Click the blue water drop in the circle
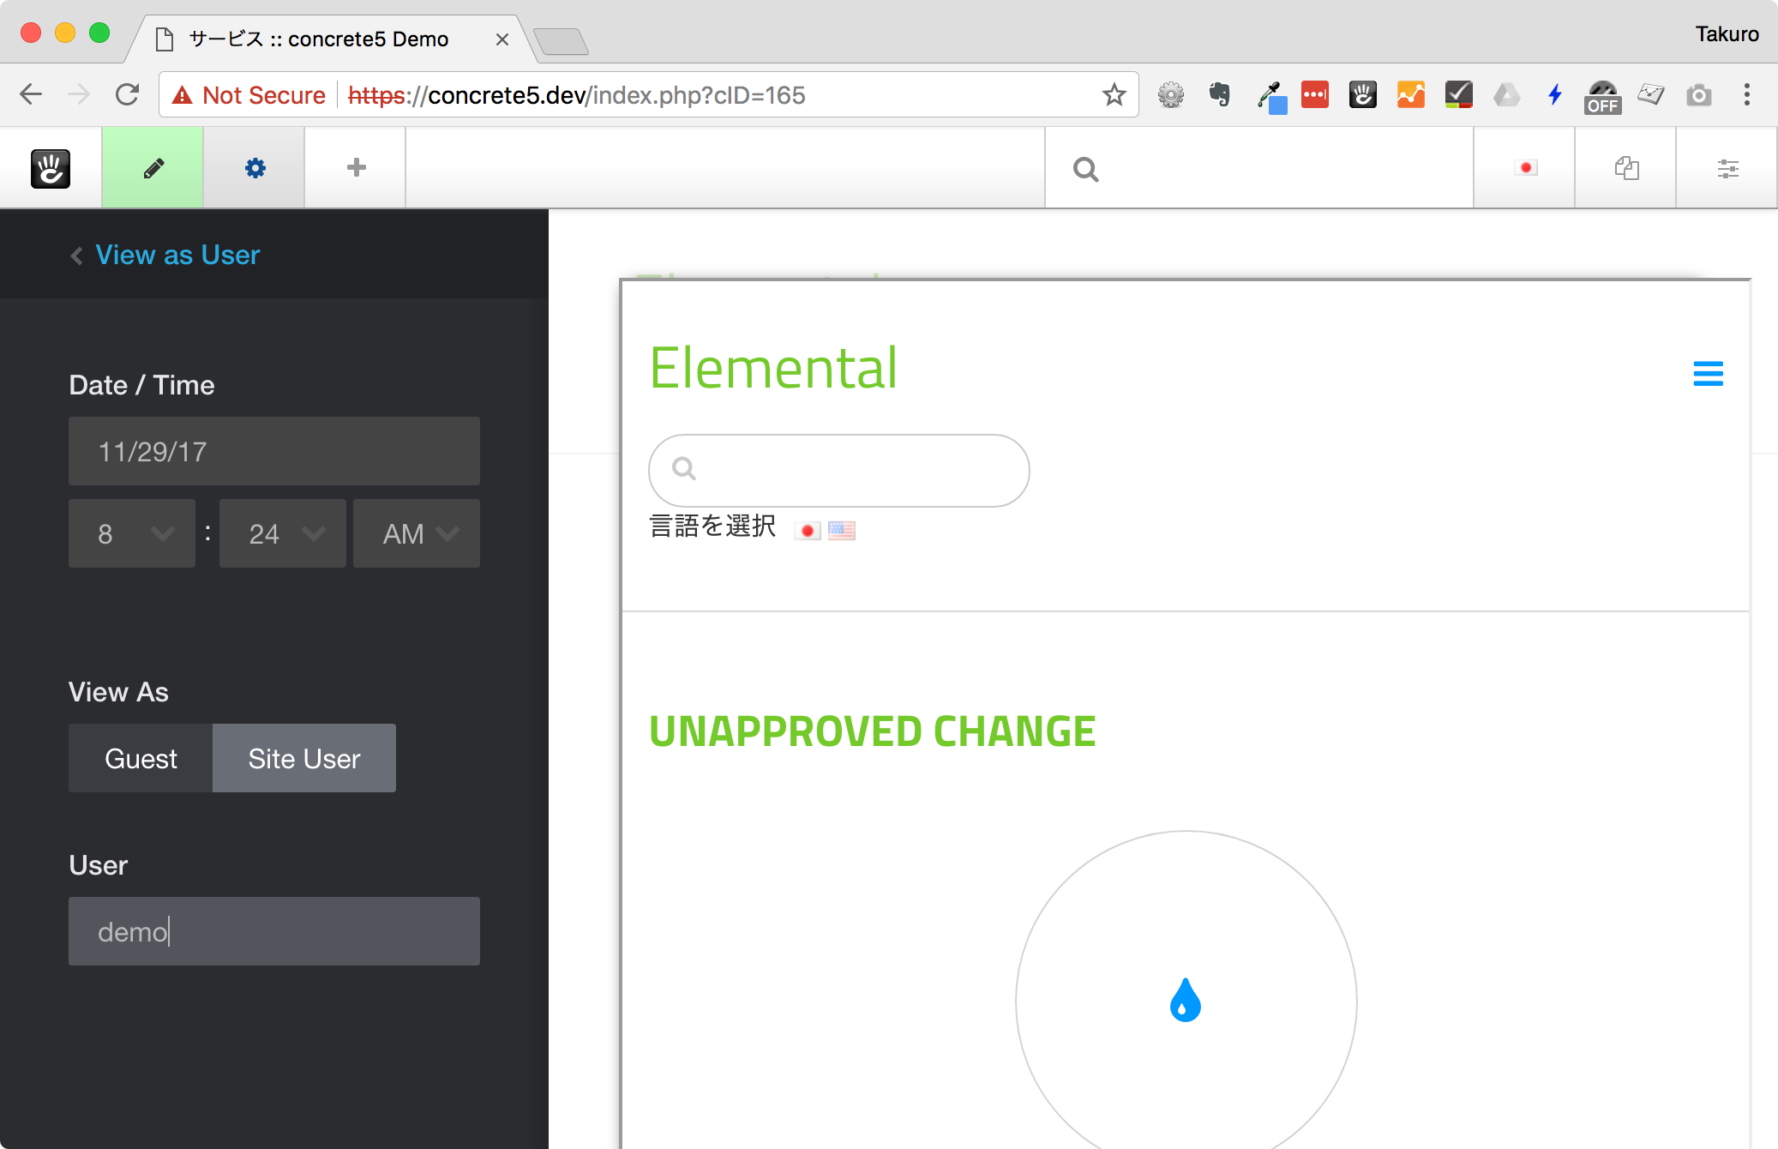The image size is (1778, 1149). point(1185,999)
